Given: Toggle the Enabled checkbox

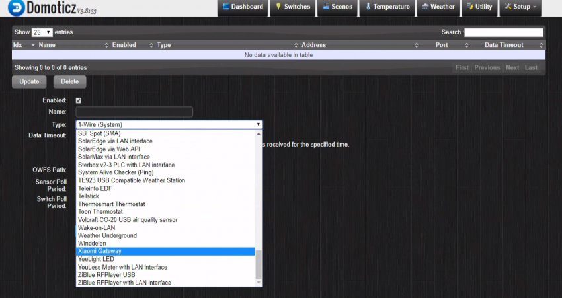Looking at the screenshot, I should [x=79, y=100].
